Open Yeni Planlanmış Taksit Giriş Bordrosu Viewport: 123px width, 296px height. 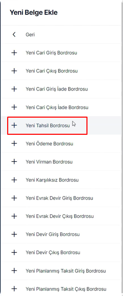(66, 271)
